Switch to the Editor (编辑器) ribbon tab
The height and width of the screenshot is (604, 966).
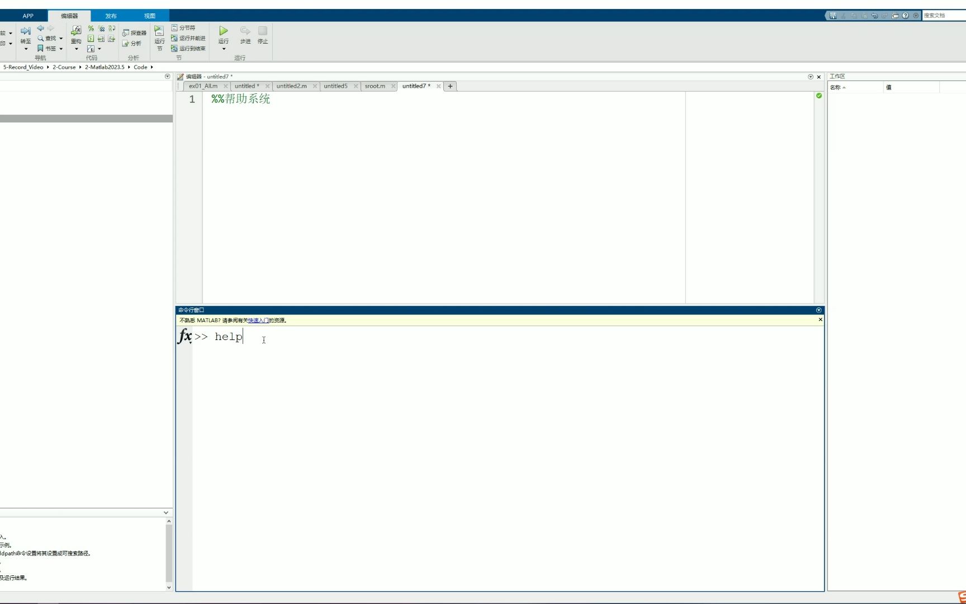[69, 16]
